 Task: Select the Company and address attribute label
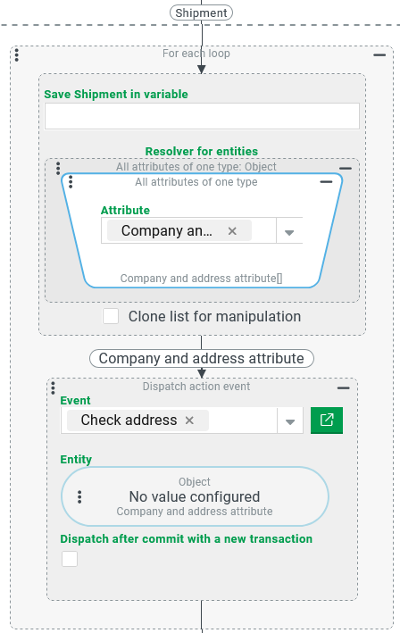[202, 359]
